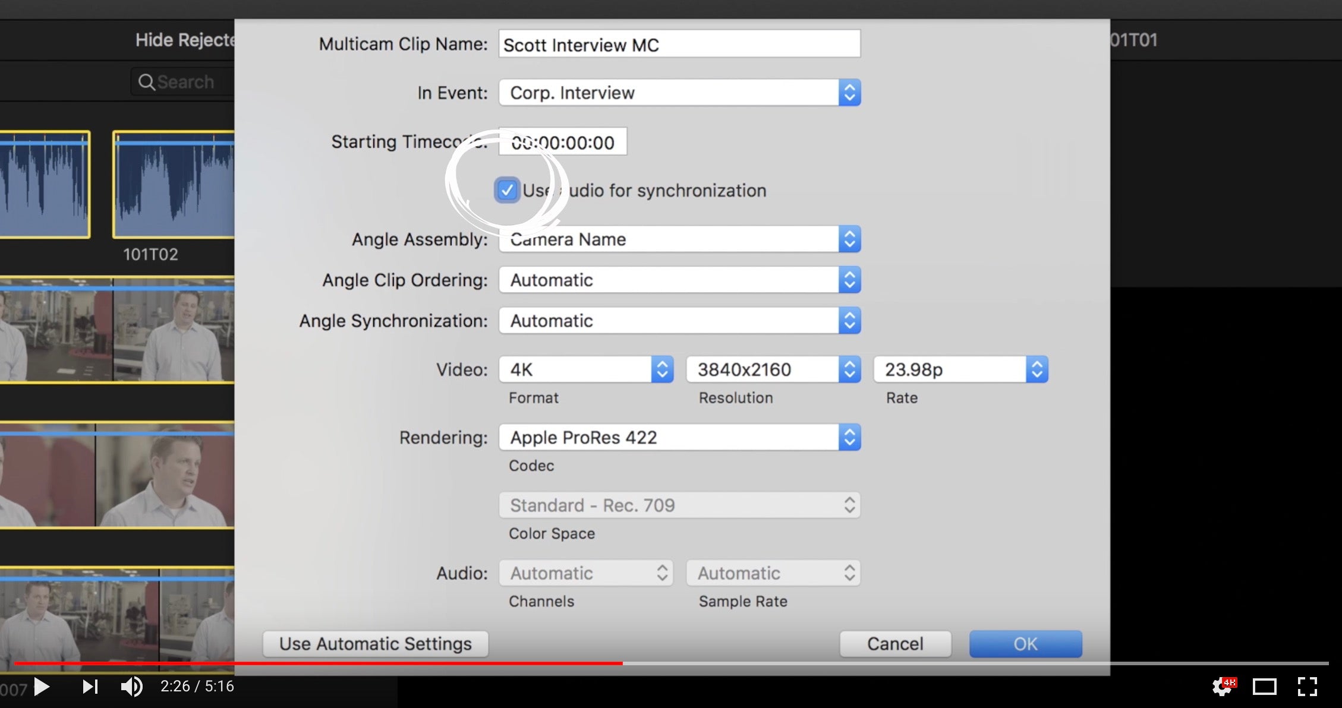Screen dimensions: 1342x708
Task: Open the In Event dropdown
Action: tap(679, 93)
